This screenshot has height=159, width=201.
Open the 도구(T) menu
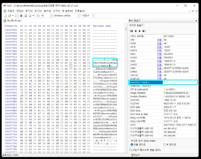pos(57,11)
